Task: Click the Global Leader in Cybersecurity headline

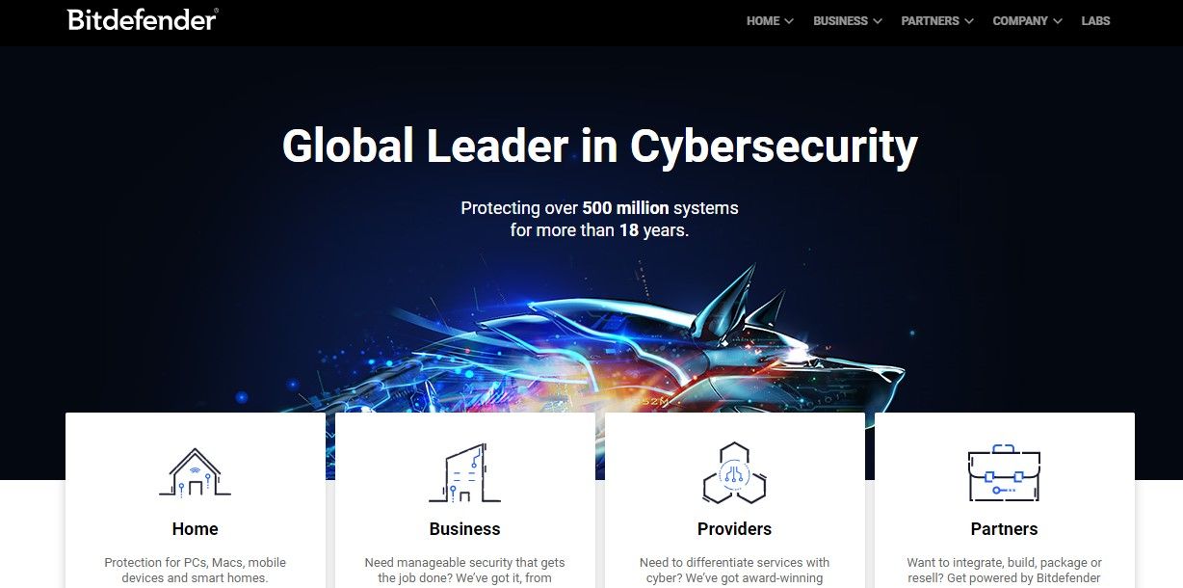Action: point(599,147)
